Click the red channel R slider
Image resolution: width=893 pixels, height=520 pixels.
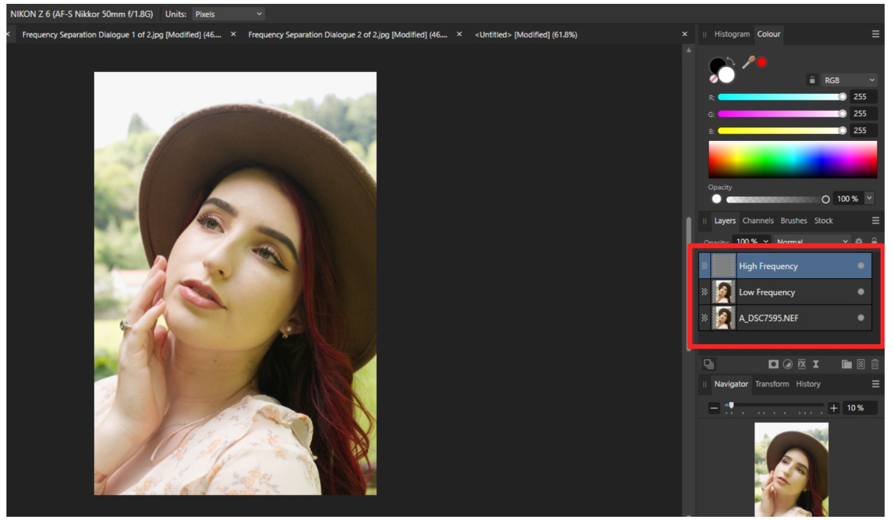pyautogui.click(x=780, y=97)
